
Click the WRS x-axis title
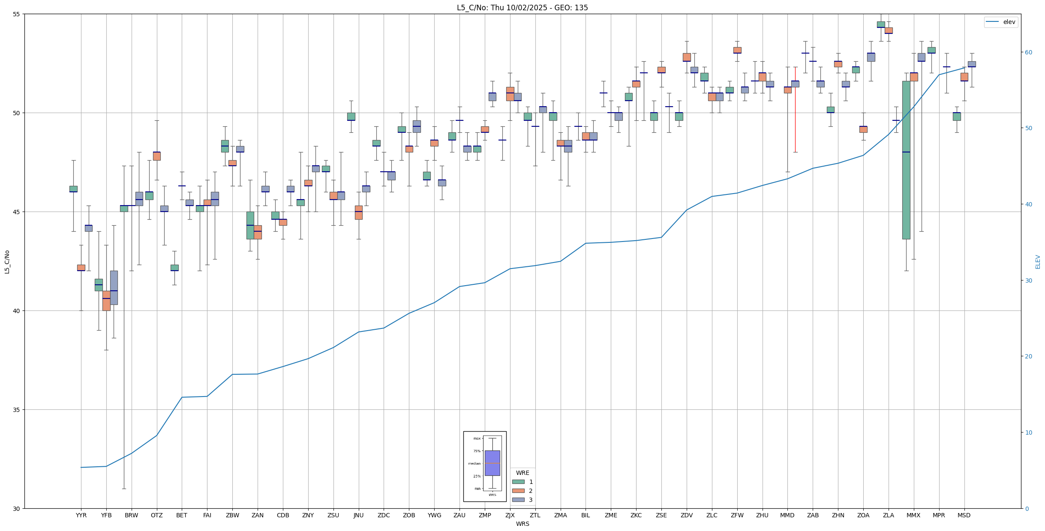(x=522, y=524)
